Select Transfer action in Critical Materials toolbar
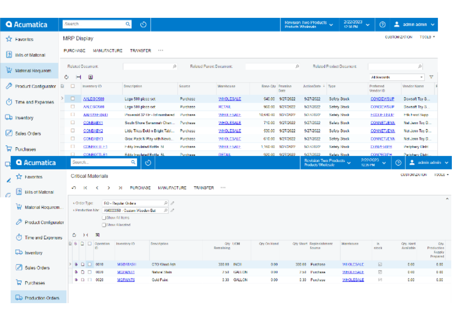Viewport: 452px width, 321px height. click(x=204, y=188)
